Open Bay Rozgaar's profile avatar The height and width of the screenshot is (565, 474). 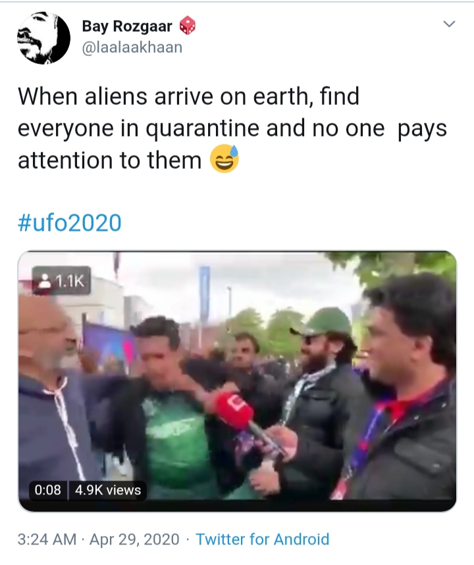[43, 38]
